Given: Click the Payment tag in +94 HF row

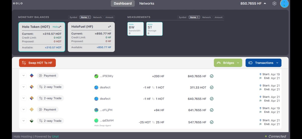Looking at the screenshot, I should tap(48, 109).
